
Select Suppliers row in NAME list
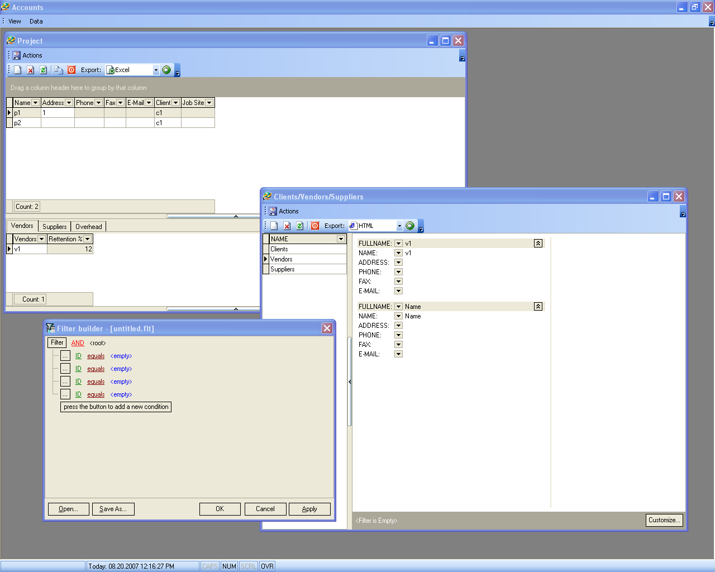tap(308, 269)
